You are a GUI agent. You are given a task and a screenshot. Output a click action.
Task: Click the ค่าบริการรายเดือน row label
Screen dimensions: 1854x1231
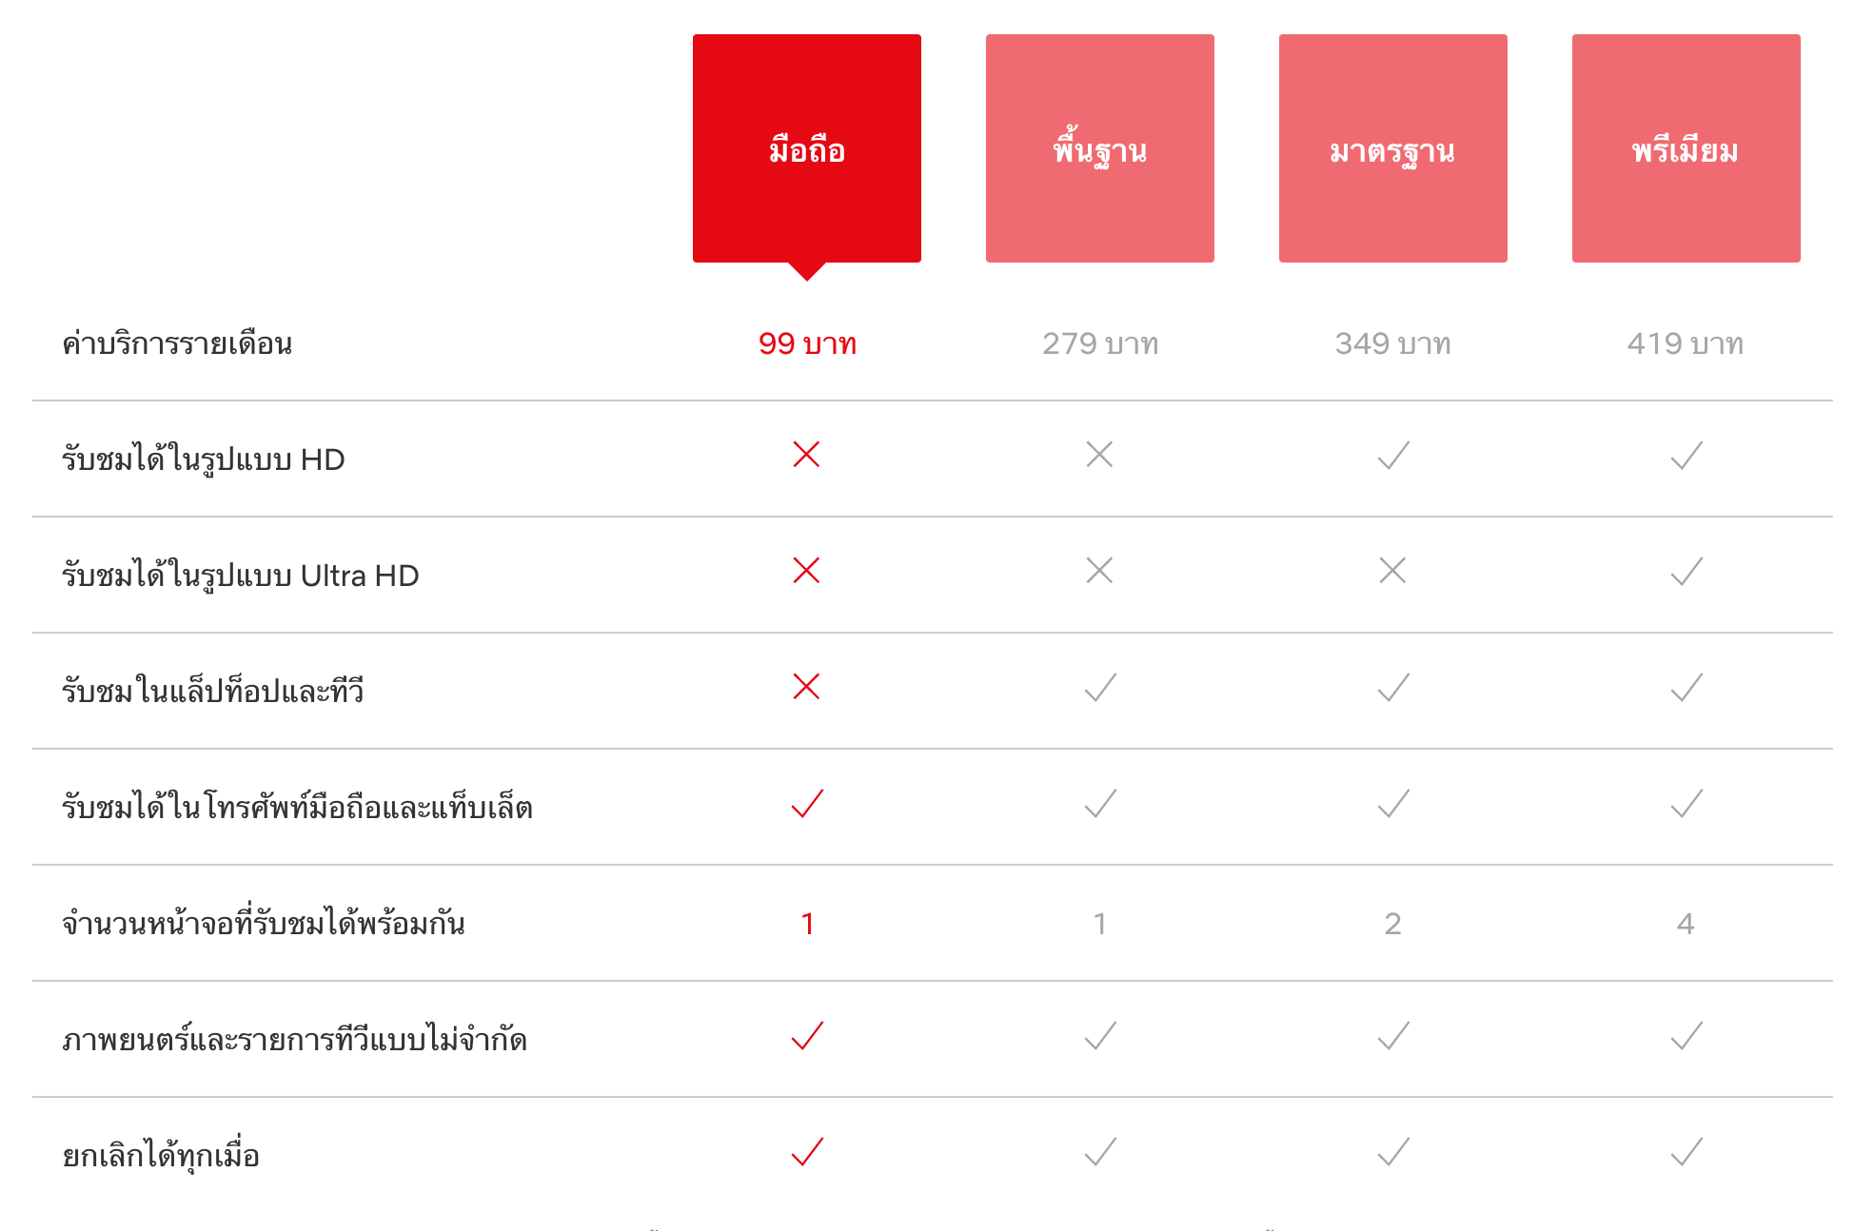click(177, 343)
